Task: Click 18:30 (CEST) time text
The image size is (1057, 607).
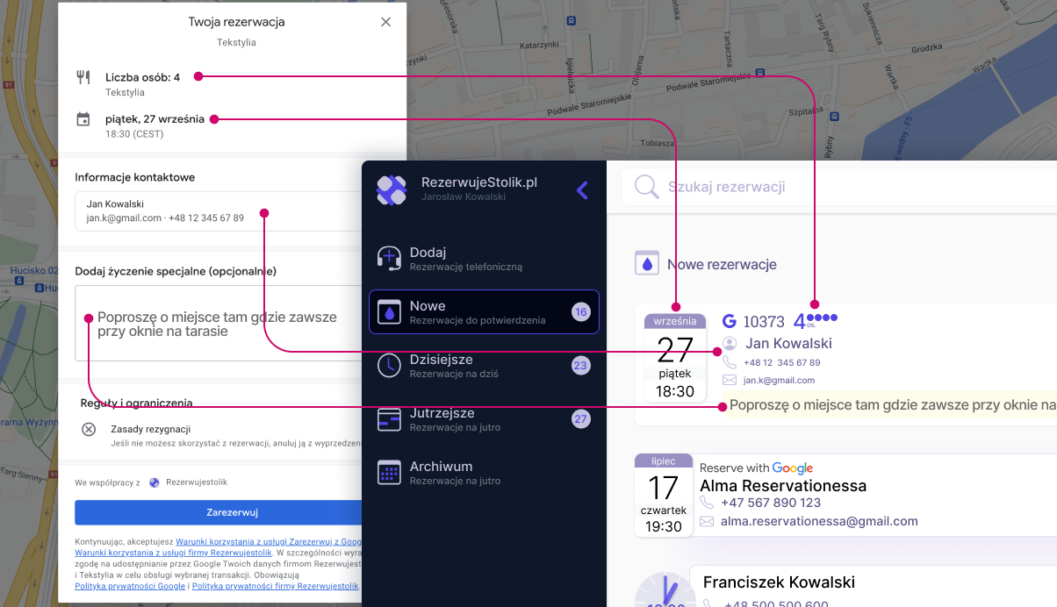Action: tap(134, 134)
